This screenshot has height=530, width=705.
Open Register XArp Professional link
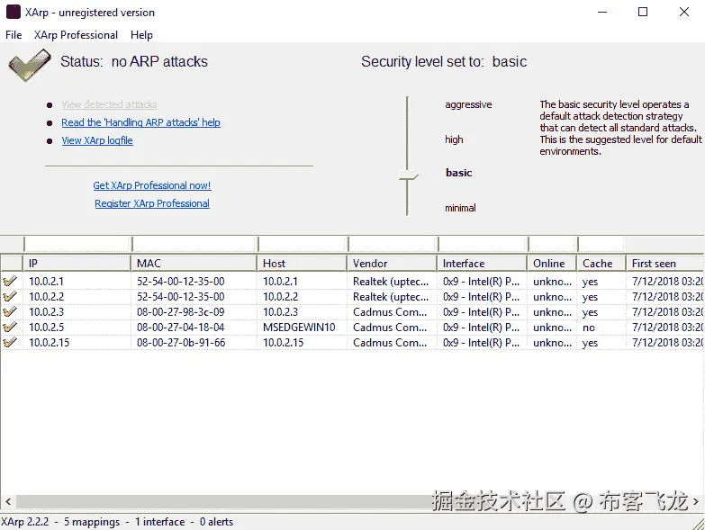point(152,203)
